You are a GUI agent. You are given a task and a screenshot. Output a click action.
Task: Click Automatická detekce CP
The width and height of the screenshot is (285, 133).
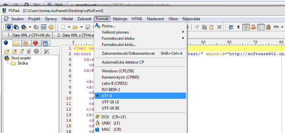[x=140, y=62]
